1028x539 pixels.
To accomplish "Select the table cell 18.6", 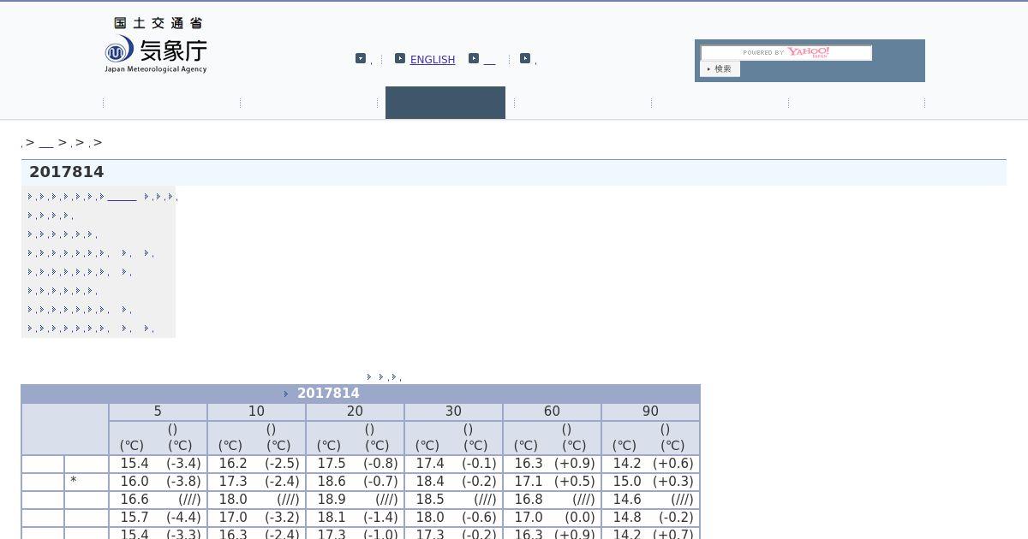I will coord(332,482).
